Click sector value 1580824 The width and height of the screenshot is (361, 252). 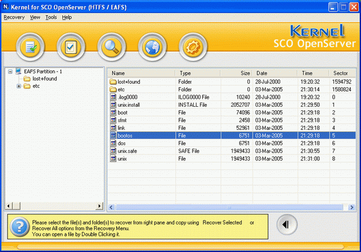[342, 89]
